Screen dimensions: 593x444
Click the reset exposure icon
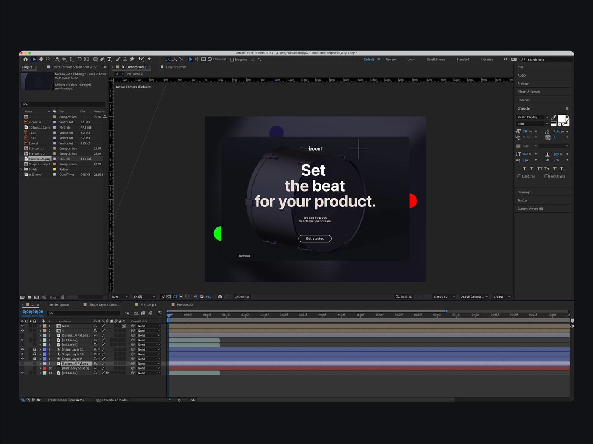coord(202,297)
